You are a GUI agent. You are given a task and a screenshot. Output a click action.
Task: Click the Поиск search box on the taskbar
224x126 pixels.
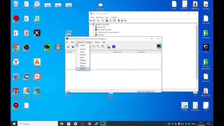tap(38, 124)
